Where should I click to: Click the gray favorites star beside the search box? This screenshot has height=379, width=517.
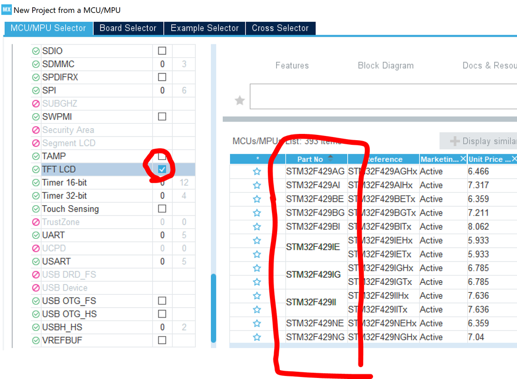pos(240,100)
